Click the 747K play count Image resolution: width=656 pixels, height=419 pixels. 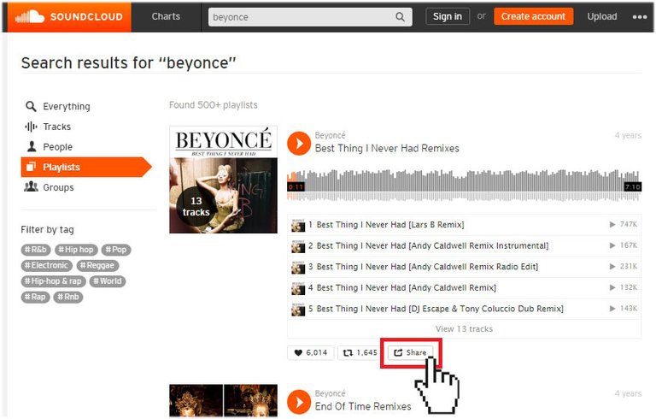point(624,225)
